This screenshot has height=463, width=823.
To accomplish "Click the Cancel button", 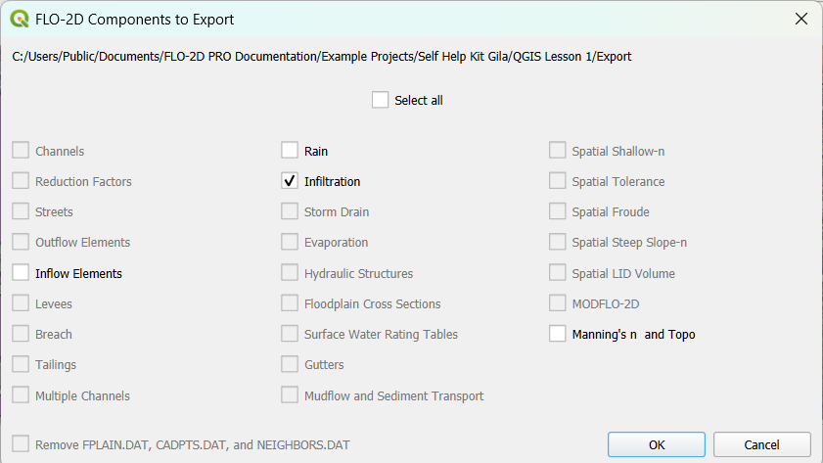I will tap(761, 444).
